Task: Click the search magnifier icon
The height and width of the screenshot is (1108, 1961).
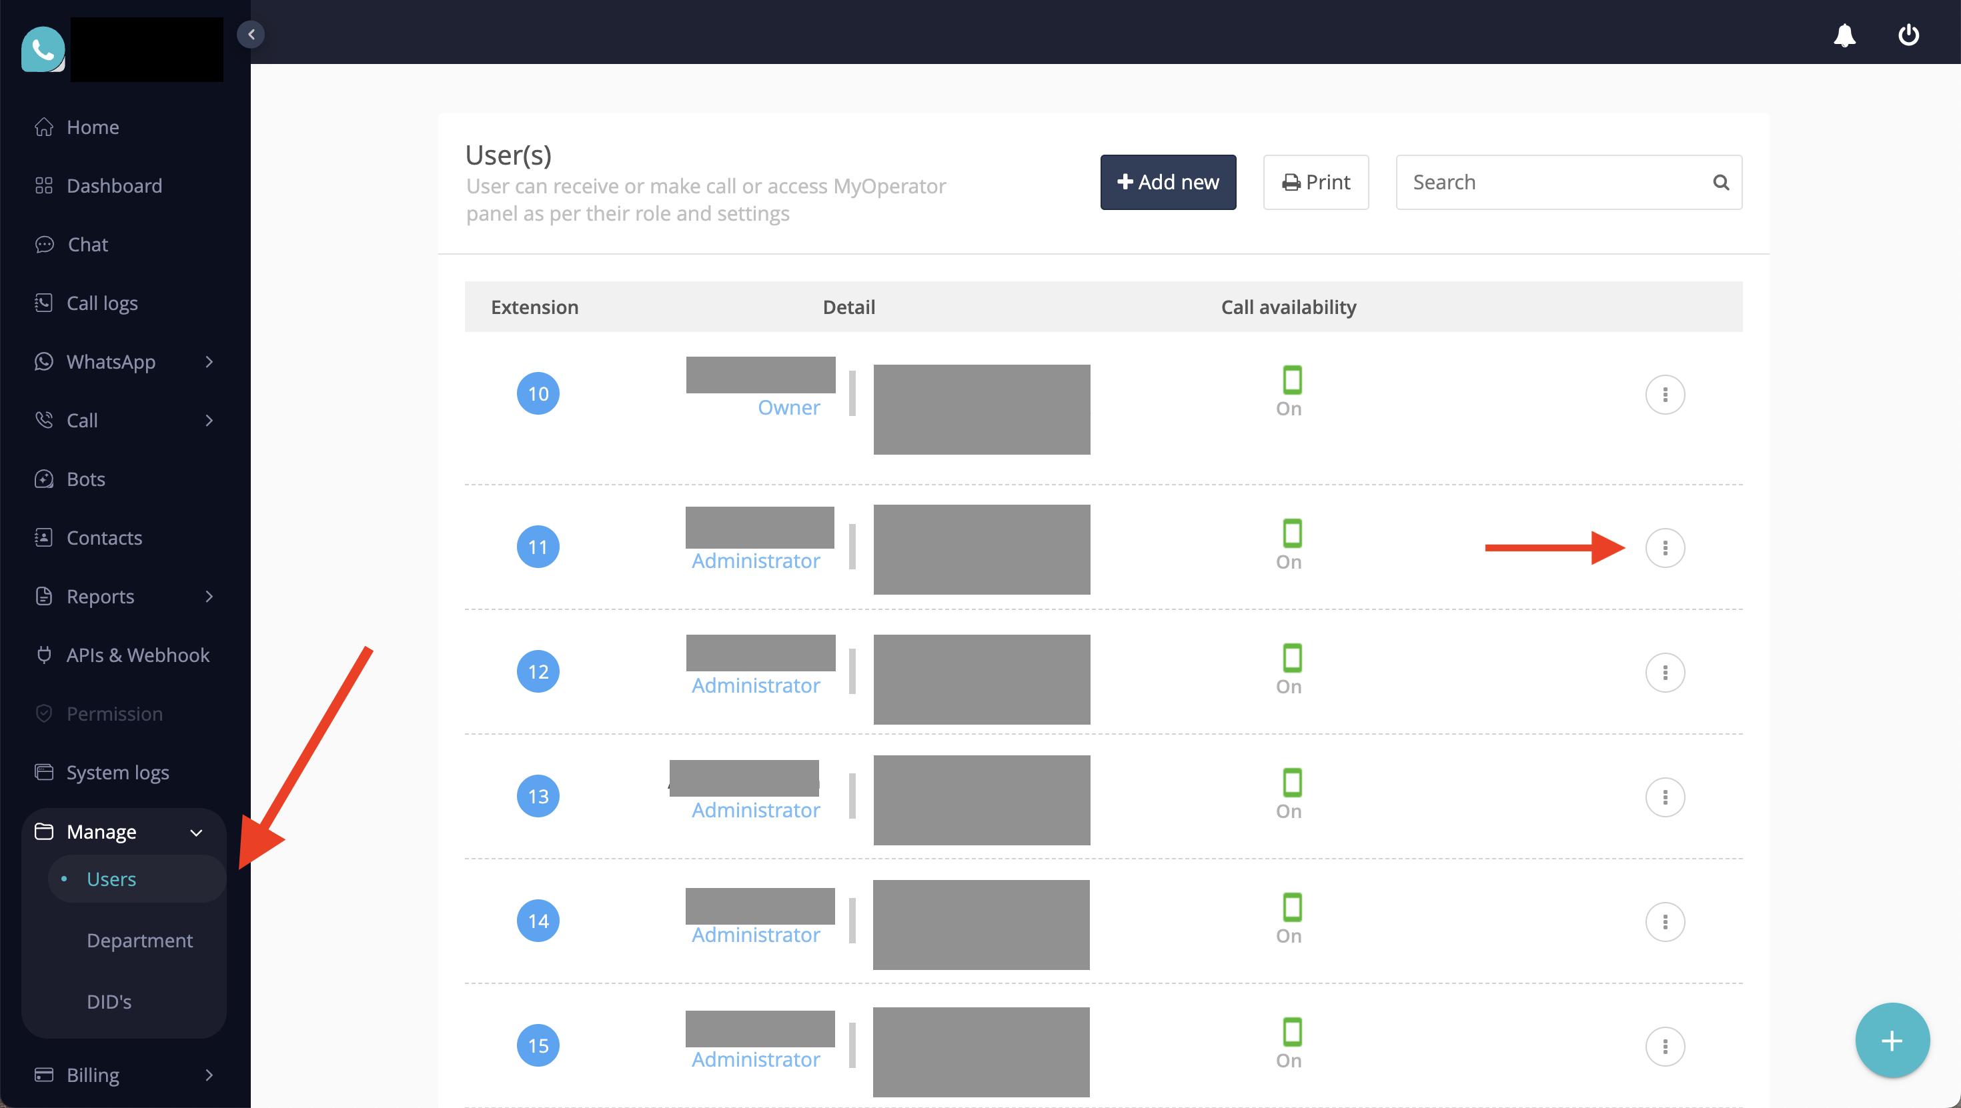Action: 1720,183
